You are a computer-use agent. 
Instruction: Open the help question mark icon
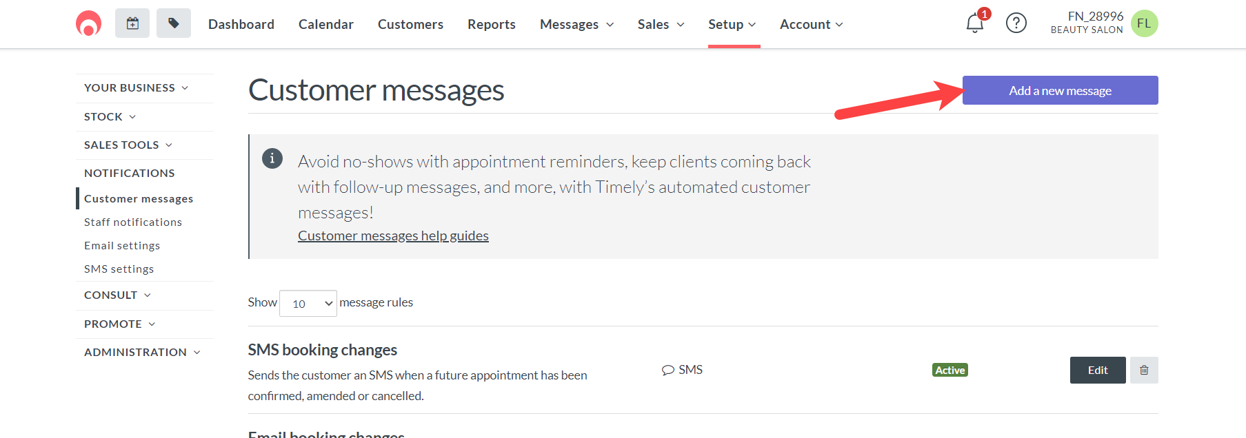(1016, 23)
